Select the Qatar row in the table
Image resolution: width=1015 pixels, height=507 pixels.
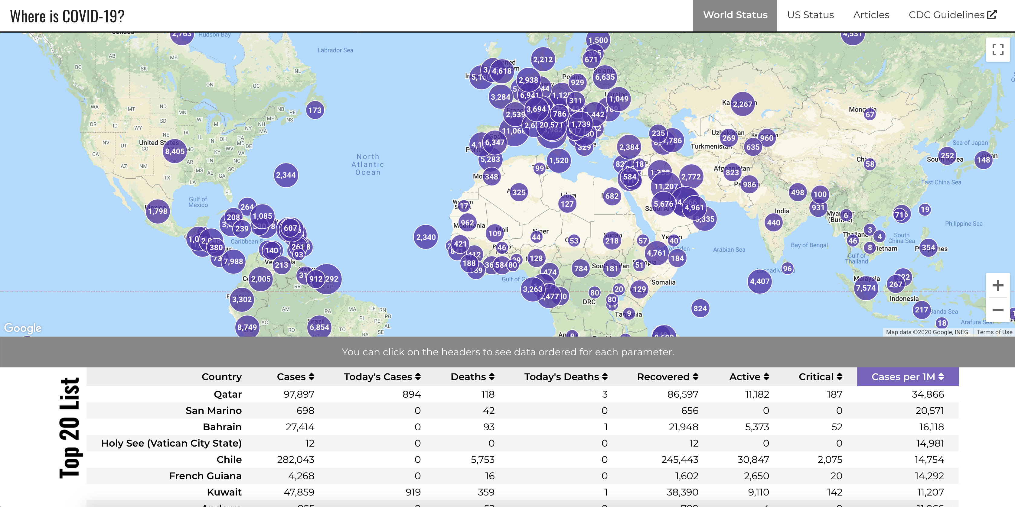pyautogui.click(x=227, y=394)
